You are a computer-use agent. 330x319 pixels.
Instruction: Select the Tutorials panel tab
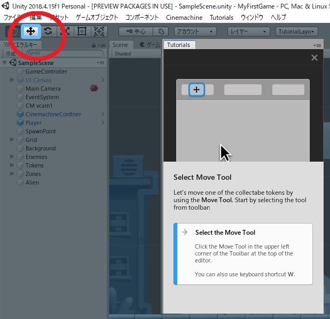click(179, 45)
